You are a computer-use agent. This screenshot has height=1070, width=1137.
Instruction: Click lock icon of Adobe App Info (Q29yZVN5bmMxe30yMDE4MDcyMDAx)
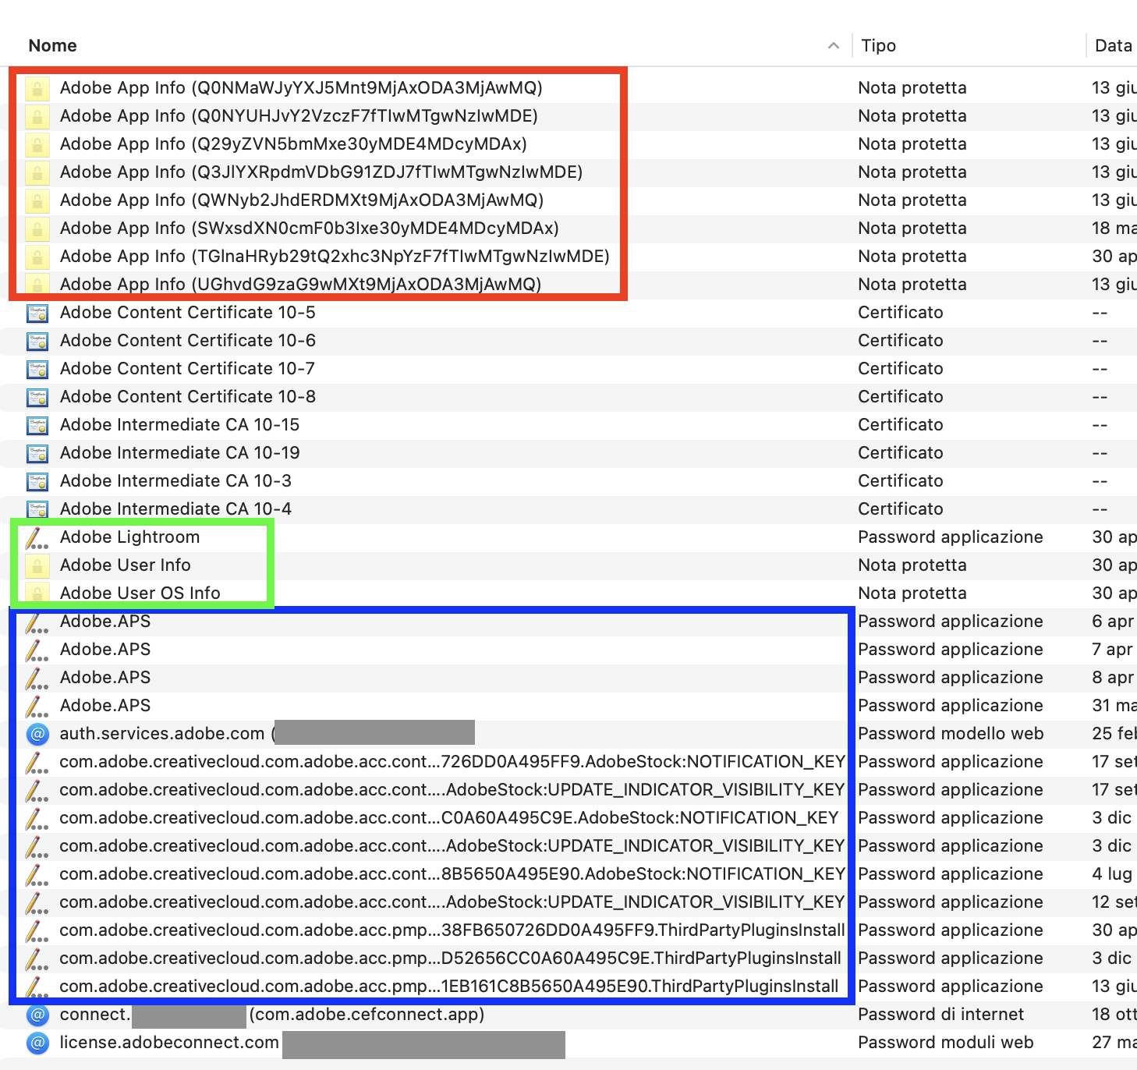(37, 144)
